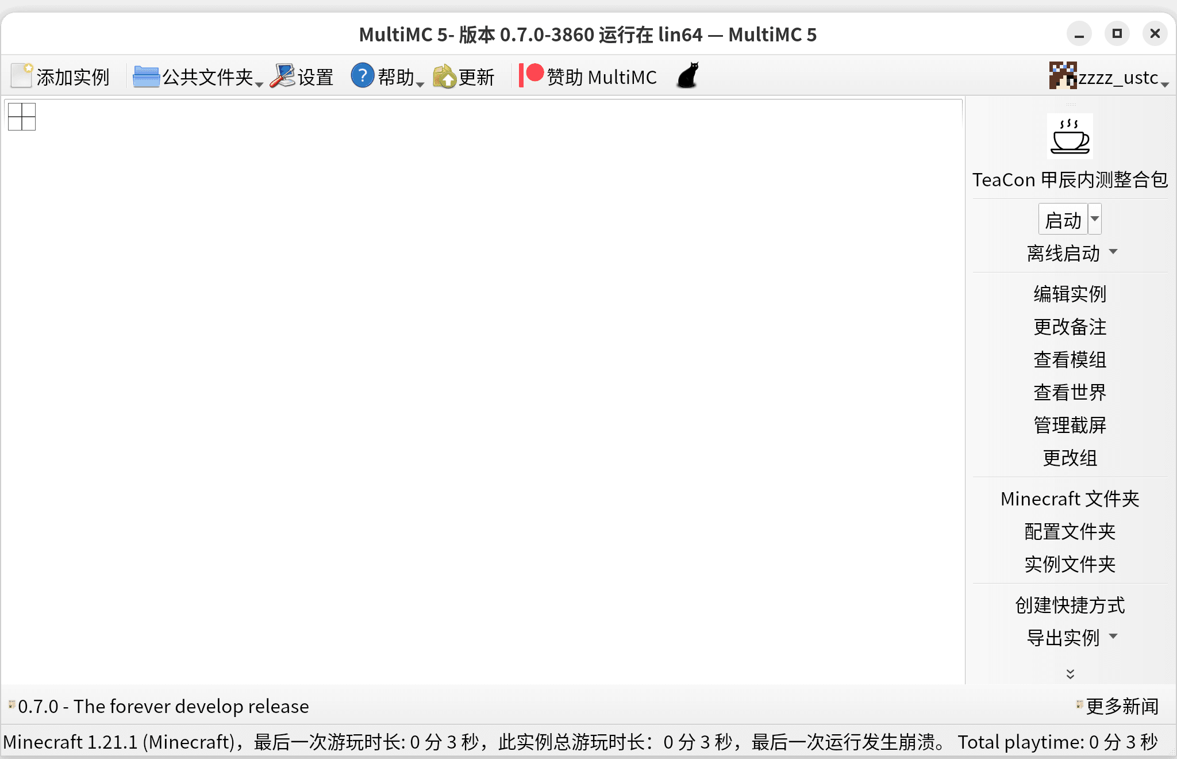Expand the 帮助 dropdown arrow
This screenshot has width=1177, height=759.
(x=420, y=85)
